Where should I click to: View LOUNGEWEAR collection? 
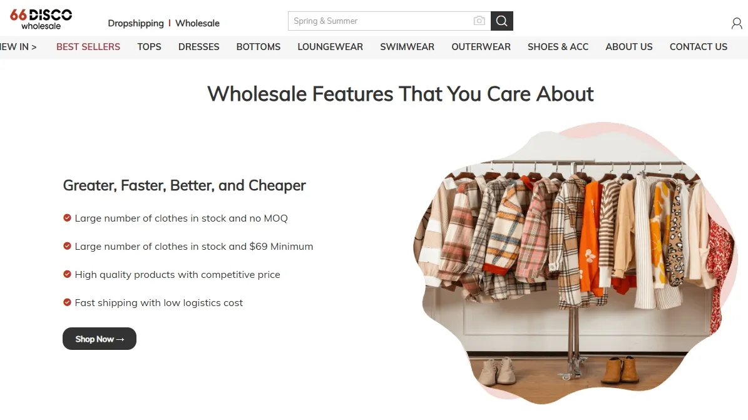tap(330, 47)
